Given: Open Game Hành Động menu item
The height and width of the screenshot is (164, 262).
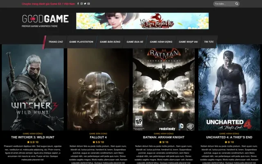Looking at the screenshot, I should click(161, 42).
